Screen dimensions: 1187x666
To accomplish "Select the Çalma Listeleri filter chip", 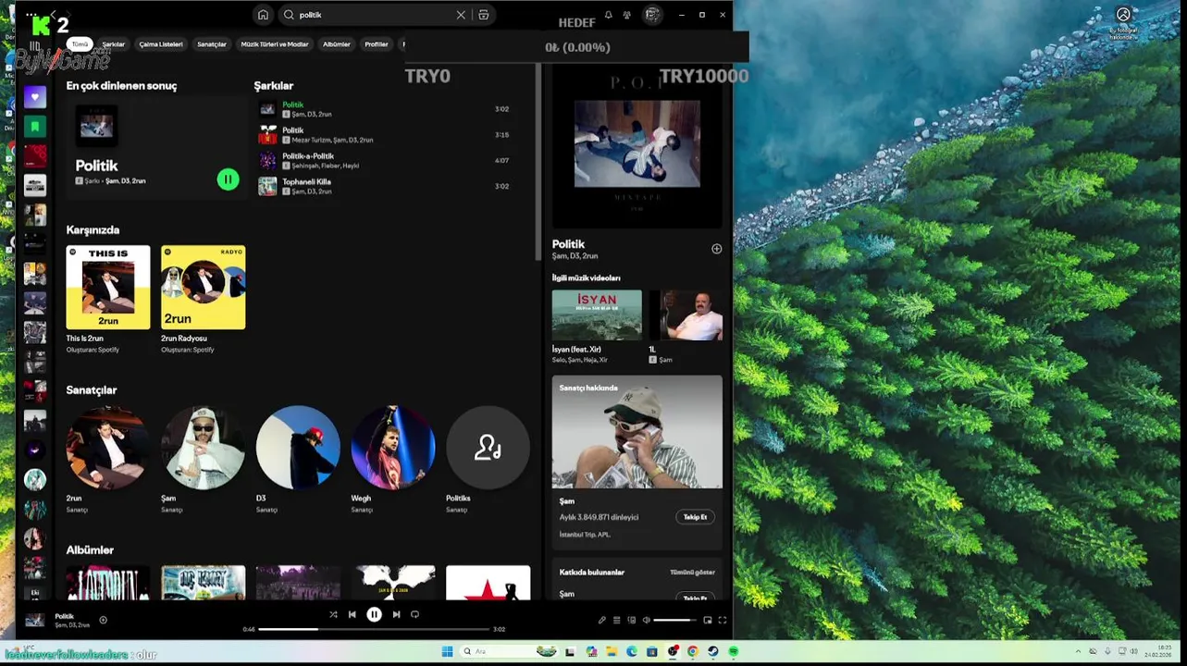I will 161,43.
